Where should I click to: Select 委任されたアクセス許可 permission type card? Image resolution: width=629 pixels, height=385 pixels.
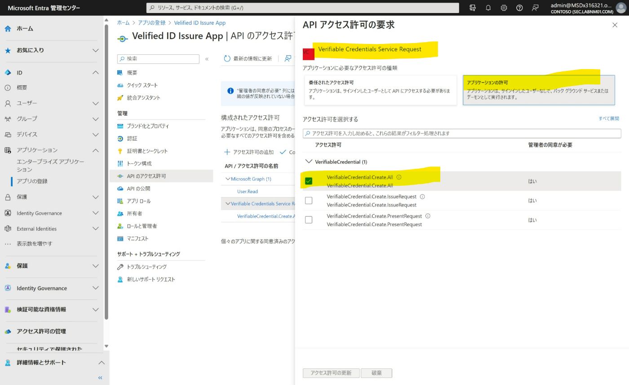pos(381,90)
